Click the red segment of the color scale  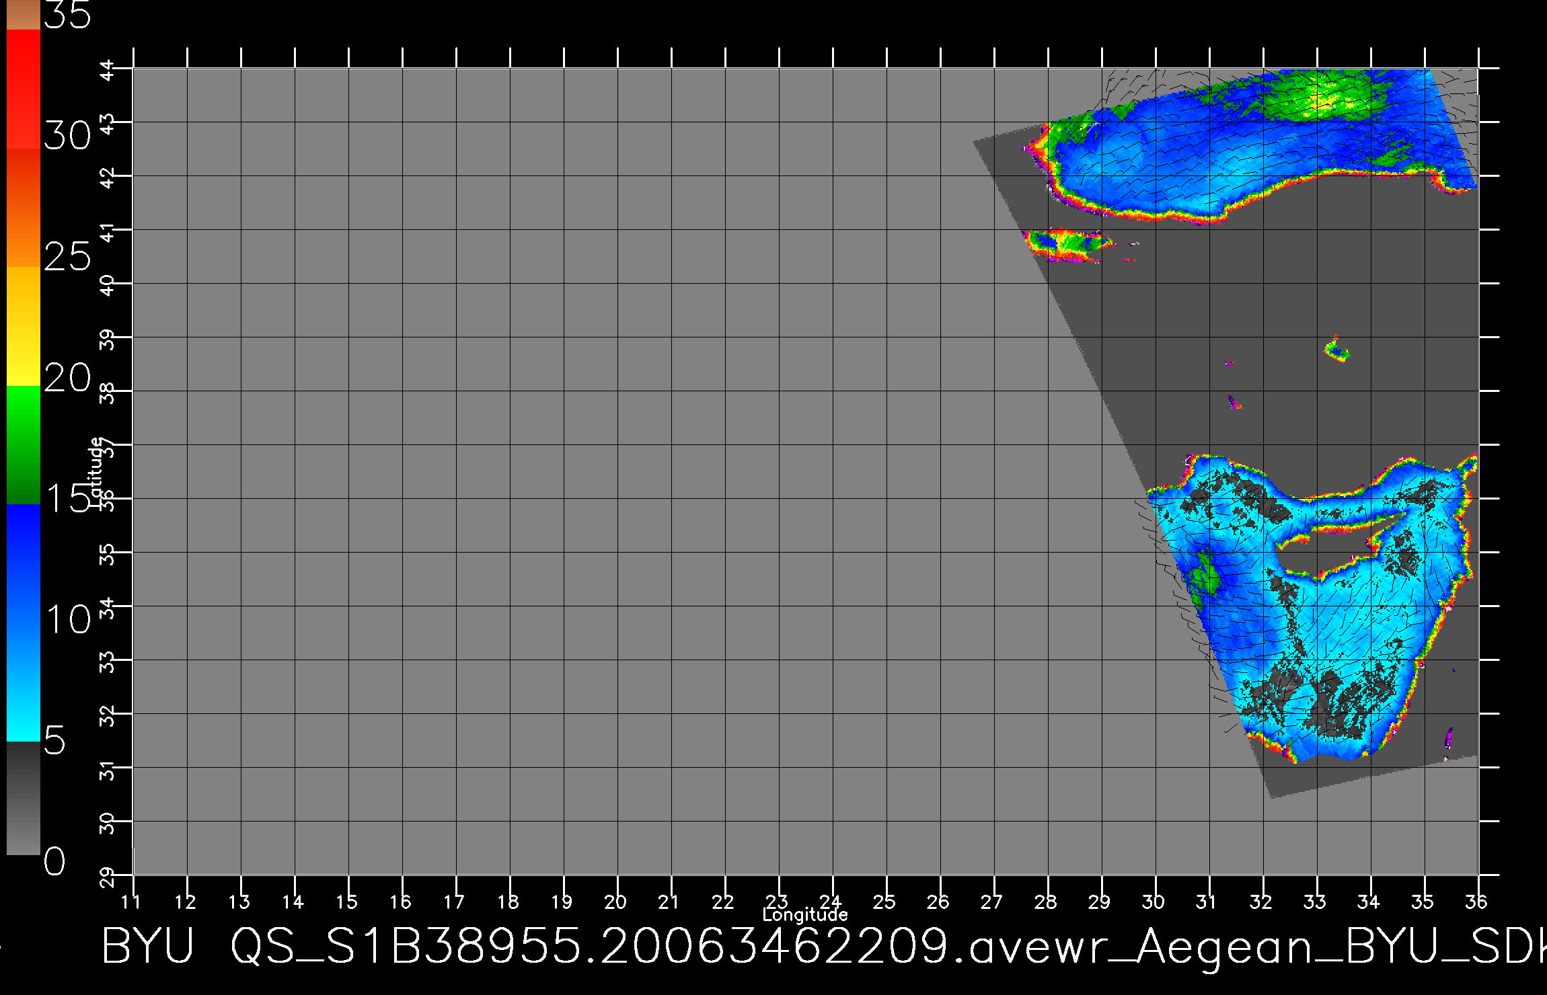(x=24, y=89)
